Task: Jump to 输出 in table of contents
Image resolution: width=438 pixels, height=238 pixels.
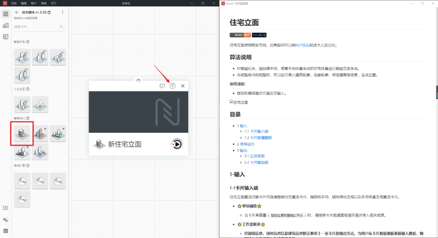Action: pyautogui.click(x=243, y=150)
